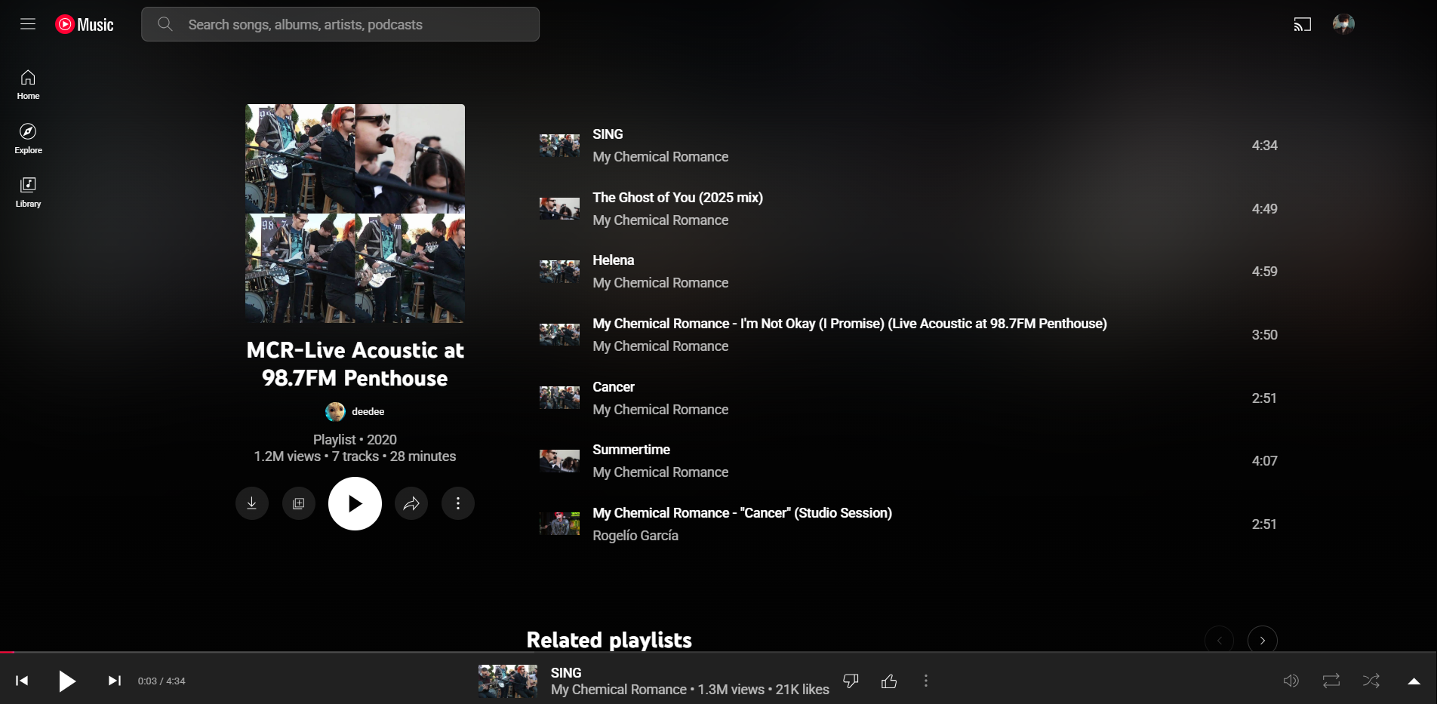
Task: Toggle repeat mode
Action: pos(1331,681)
